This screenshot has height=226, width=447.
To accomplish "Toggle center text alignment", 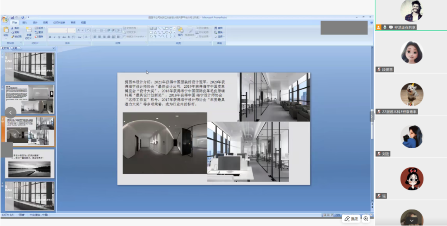I will click(99, 37).
